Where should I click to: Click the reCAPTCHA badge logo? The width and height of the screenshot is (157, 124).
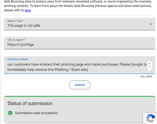coord(150,118)
